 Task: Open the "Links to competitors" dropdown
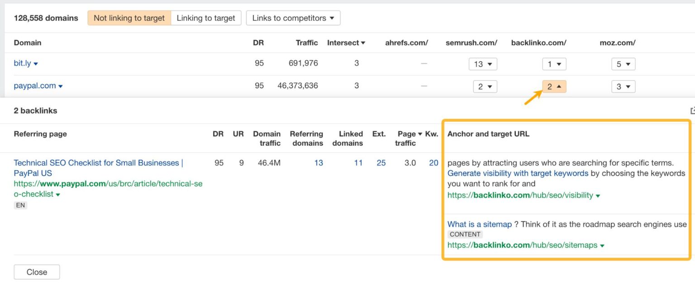pyautogui.click(x=293, y=18)
